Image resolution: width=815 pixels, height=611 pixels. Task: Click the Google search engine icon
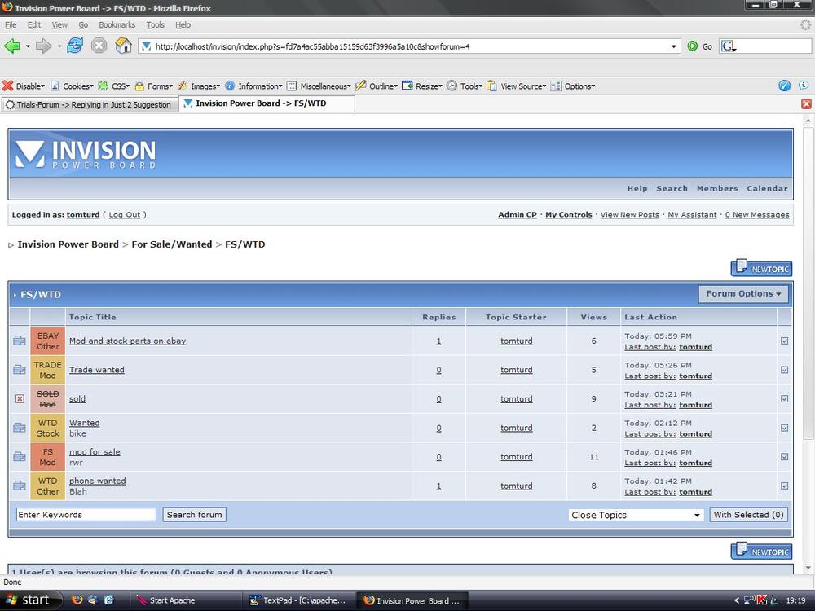(x=728, y=46)
